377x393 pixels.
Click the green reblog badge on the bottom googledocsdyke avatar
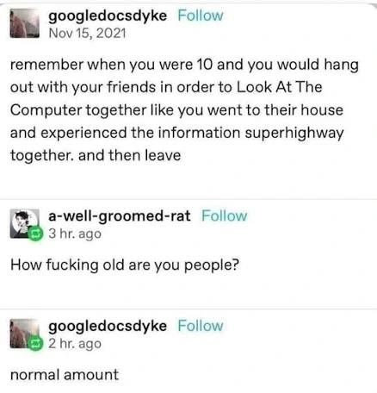tap(35, 344)
